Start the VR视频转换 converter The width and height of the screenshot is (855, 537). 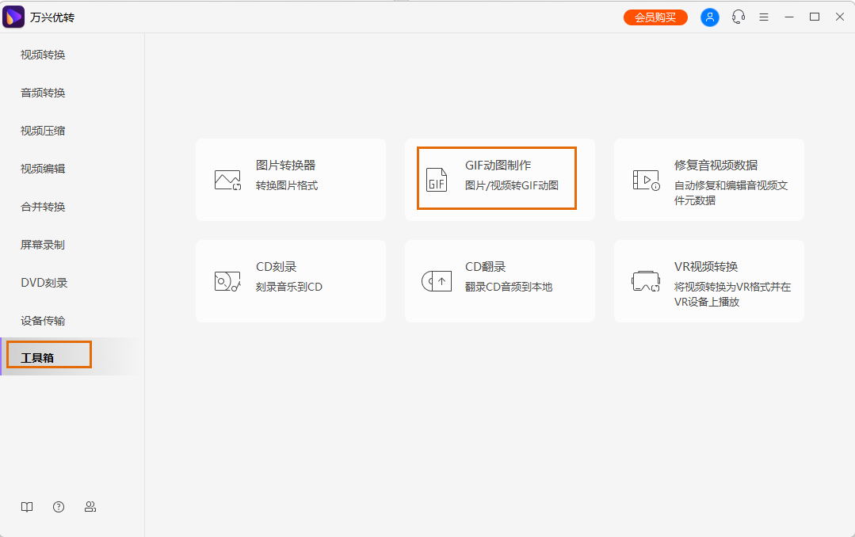coord(708,280)
